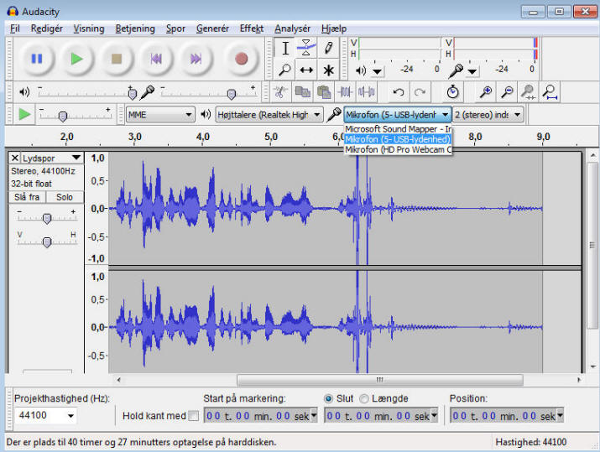
Task: Open the Højttalere output device dropdown
Action: click(269, 114)
